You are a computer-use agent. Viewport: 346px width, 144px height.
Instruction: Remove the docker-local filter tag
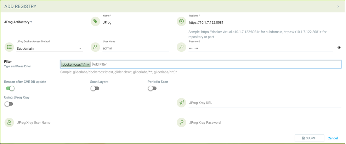[88, 65]
